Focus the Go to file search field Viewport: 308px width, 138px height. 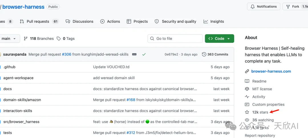click(175, 39)
